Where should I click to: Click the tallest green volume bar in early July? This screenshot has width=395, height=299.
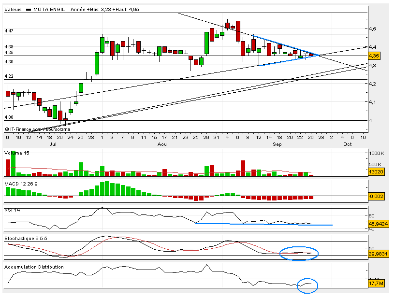13,163
